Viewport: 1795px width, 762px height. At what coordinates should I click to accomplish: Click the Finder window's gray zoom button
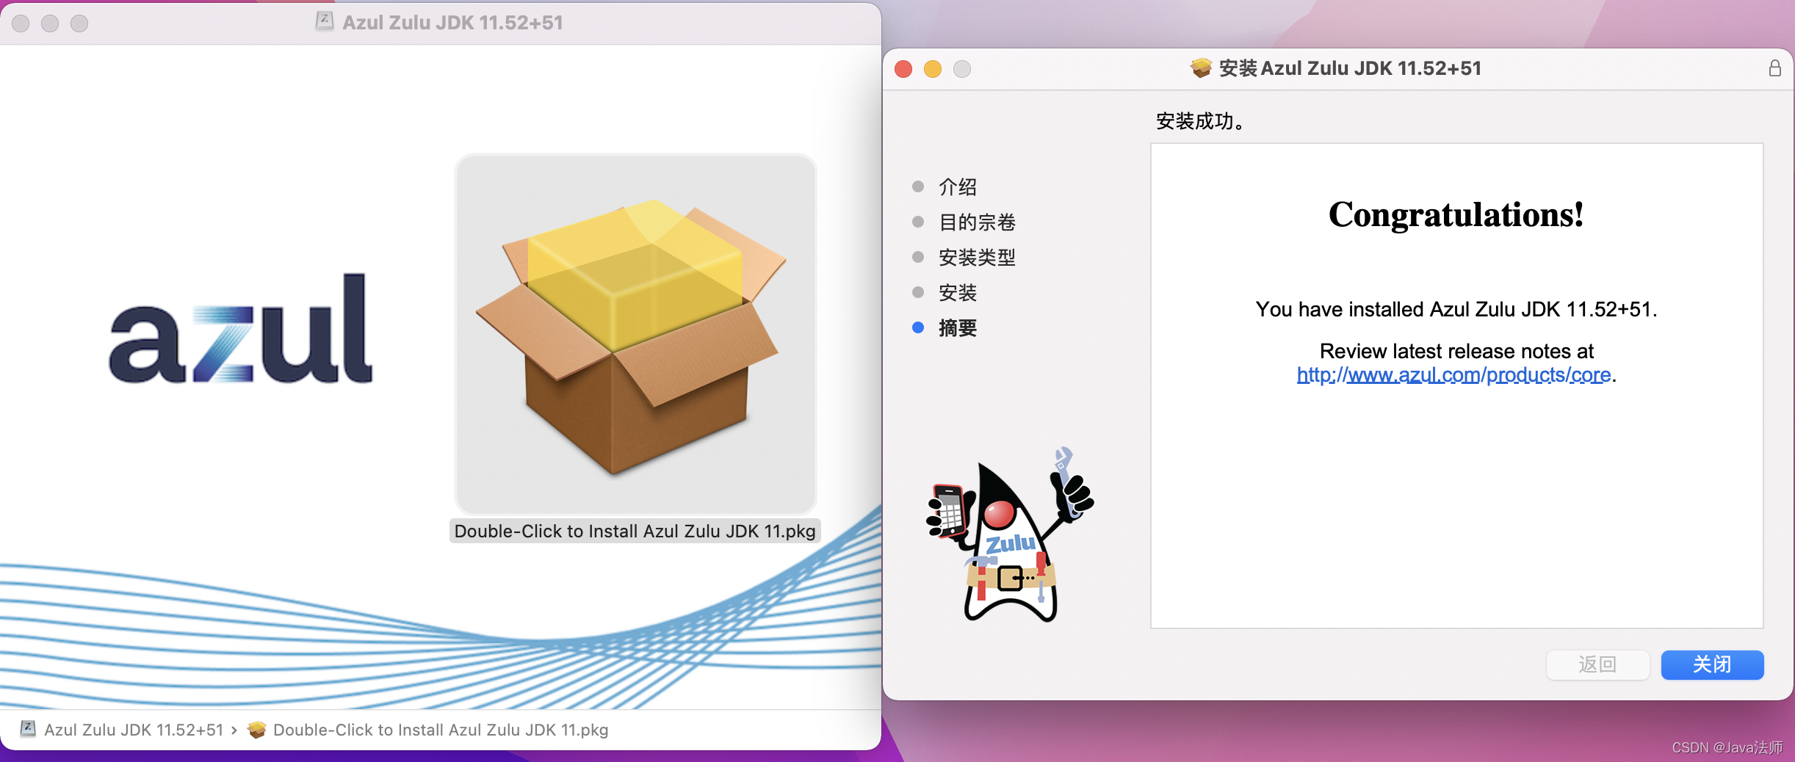point(79,23)
